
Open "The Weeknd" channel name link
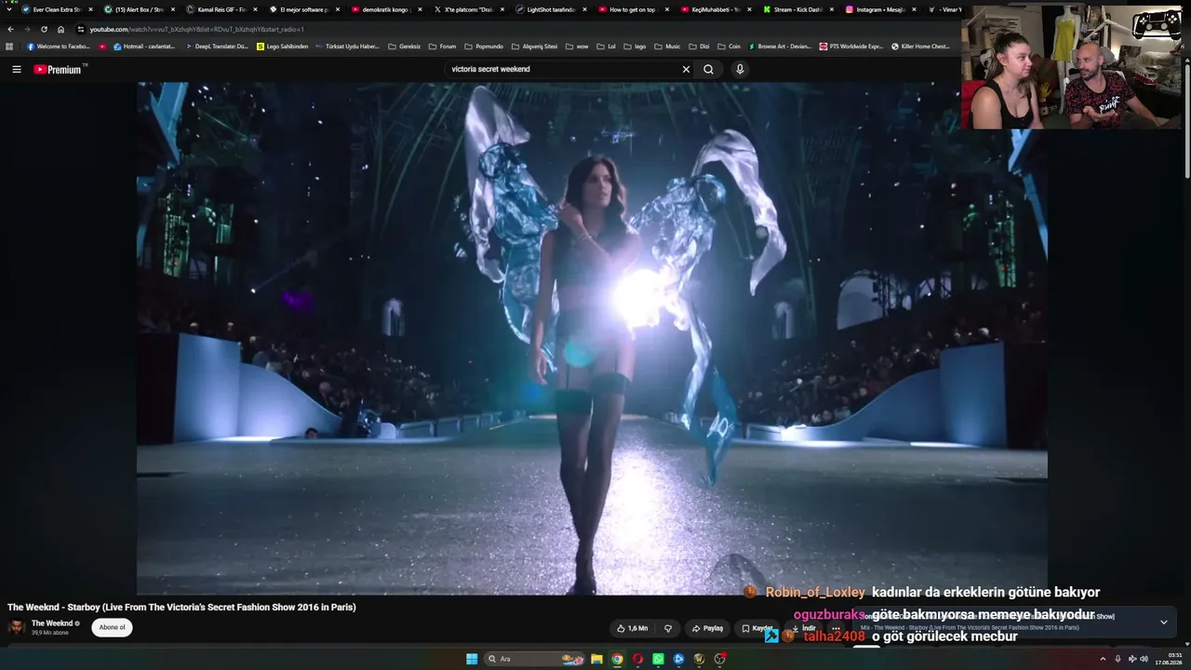click(52, 623)
